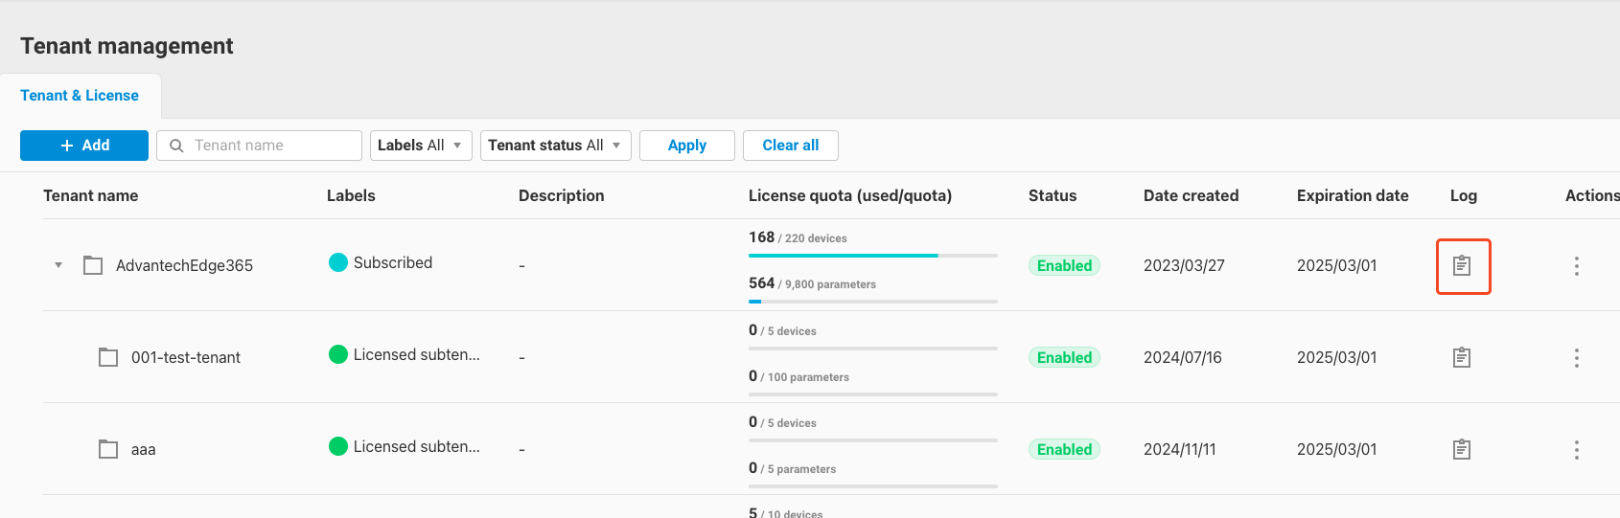
Task: Click the Subscribed label color dot
Action: click(338, 262)
